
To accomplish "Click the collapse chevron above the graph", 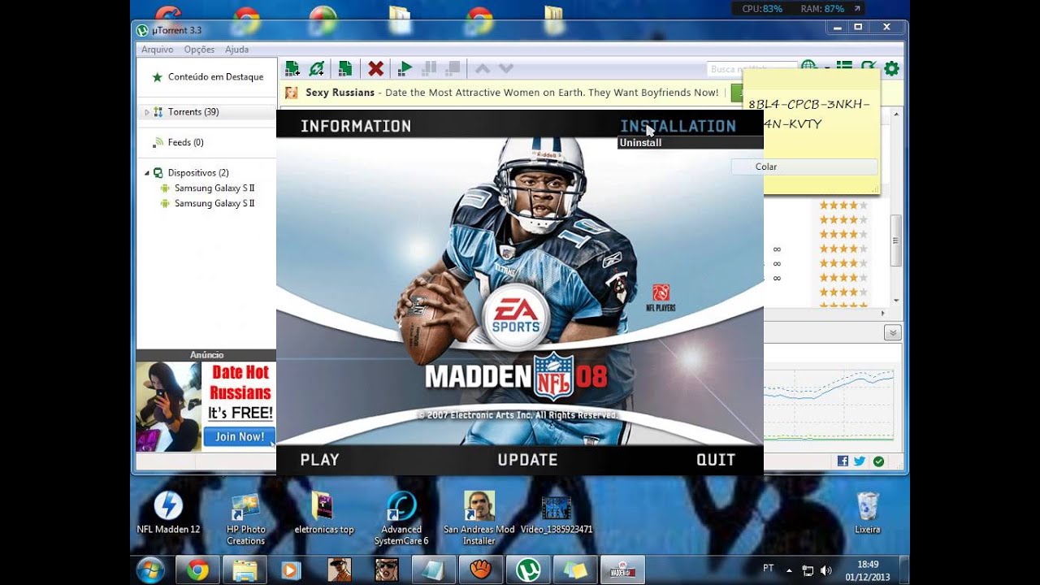I will coord(892,332).
